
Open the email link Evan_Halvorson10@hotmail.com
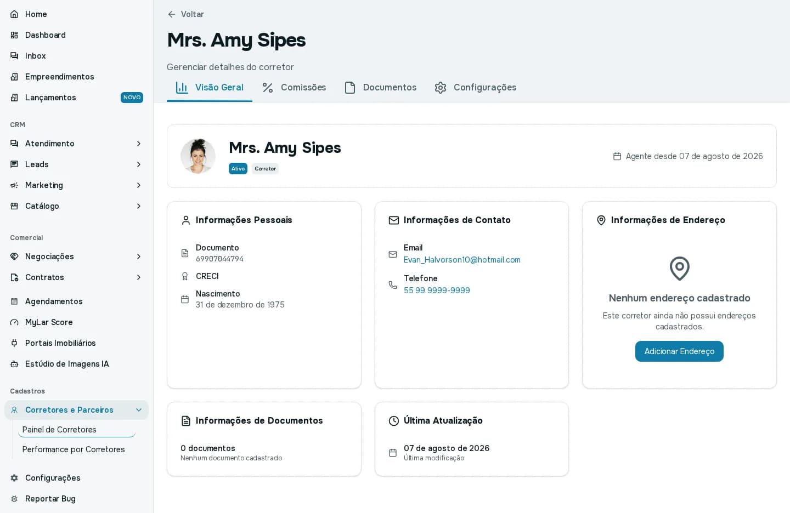pyautogui.click(x=462, y=260)
